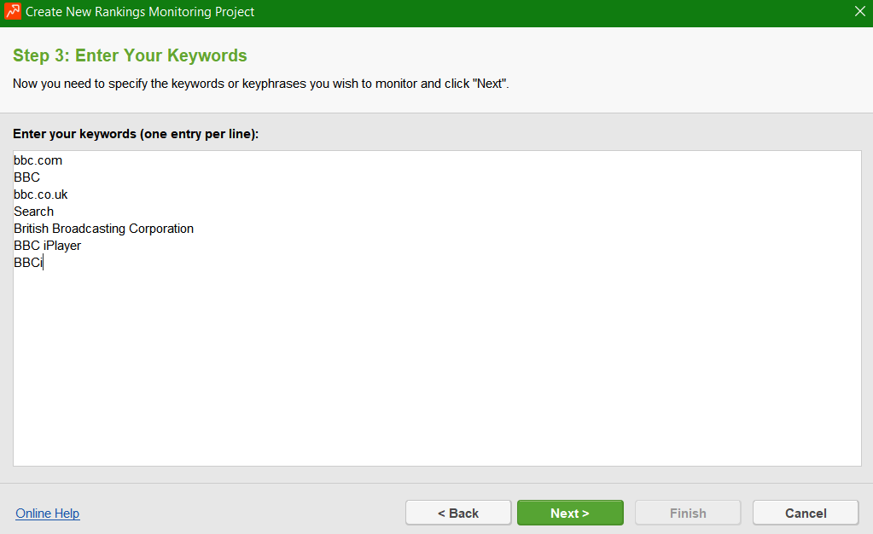Screen dimensions: 873x534
Task: Proceed by clicking the green Next button
Action: tap(570, 513)
